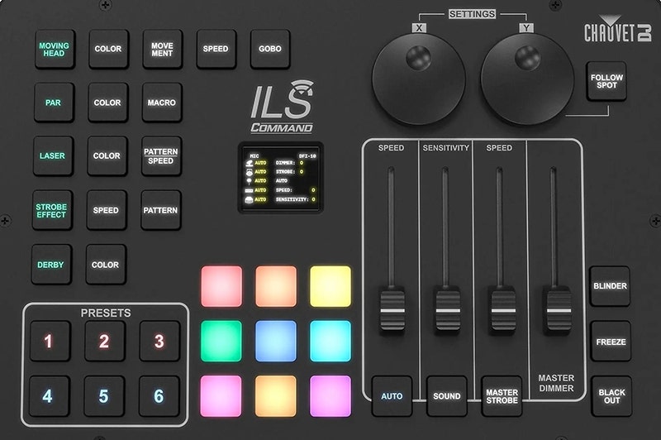Screen dimensions: 661x440
Task: Tap the par light icon on the display
Action: click(250, 172)
